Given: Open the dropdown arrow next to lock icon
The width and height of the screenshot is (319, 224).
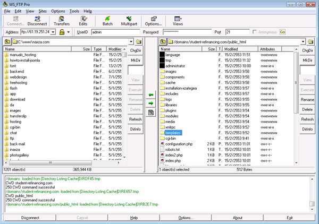Looking at the screenshot, I should point(69,32).
